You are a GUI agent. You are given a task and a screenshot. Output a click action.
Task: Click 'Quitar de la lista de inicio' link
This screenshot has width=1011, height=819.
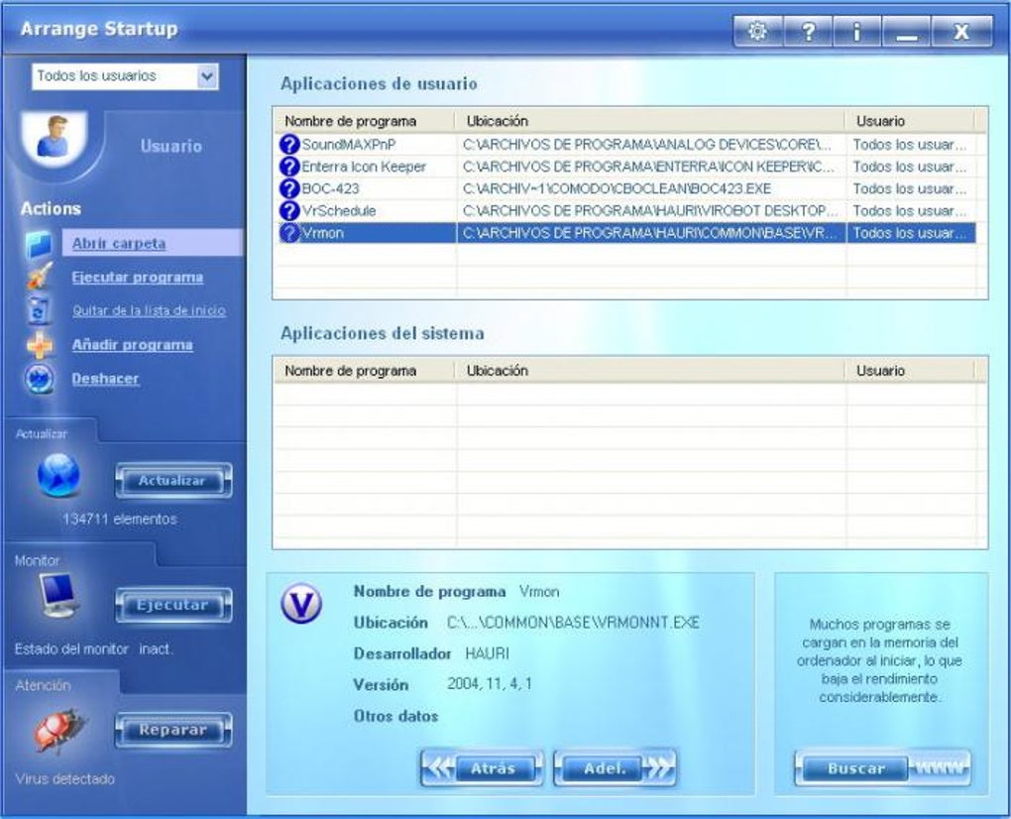pos(149,310)
